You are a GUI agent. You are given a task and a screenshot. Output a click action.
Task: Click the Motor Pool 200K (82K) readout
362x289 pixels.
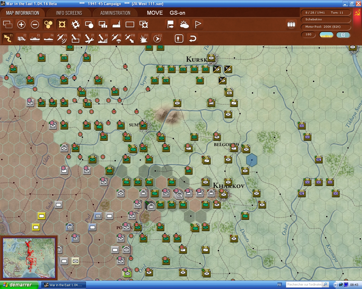[x=326, y=27]
